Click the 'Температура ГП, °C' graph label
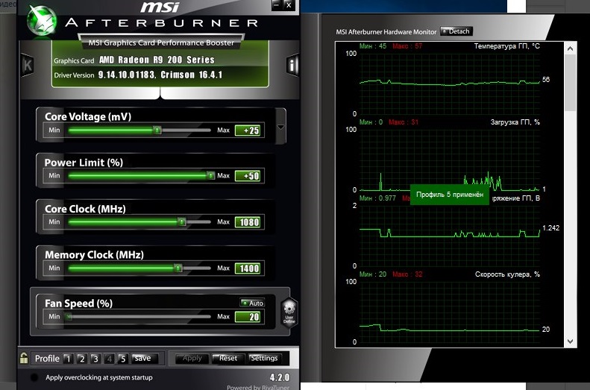This screenshot has width=590, height=390. [x=506, y=46]
